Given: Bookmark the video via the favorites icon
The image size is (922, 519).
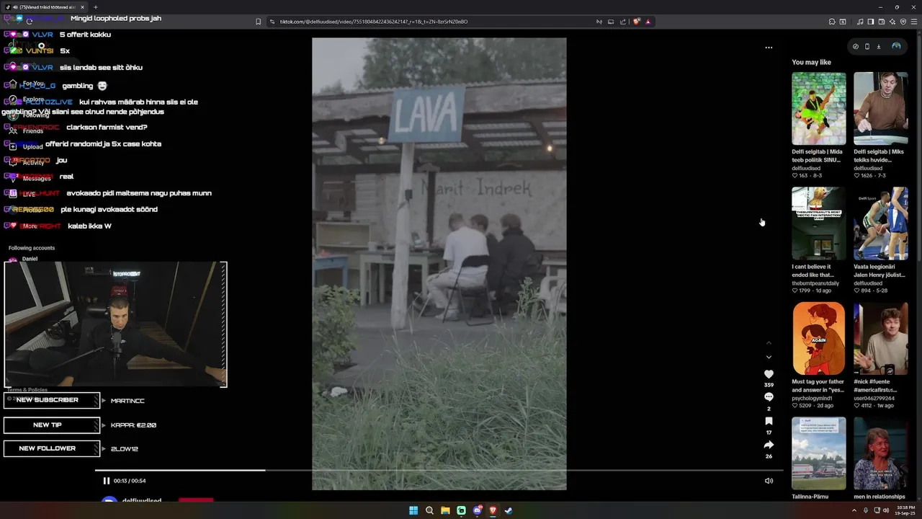Looking at the screenshot, I should [769, 421].
